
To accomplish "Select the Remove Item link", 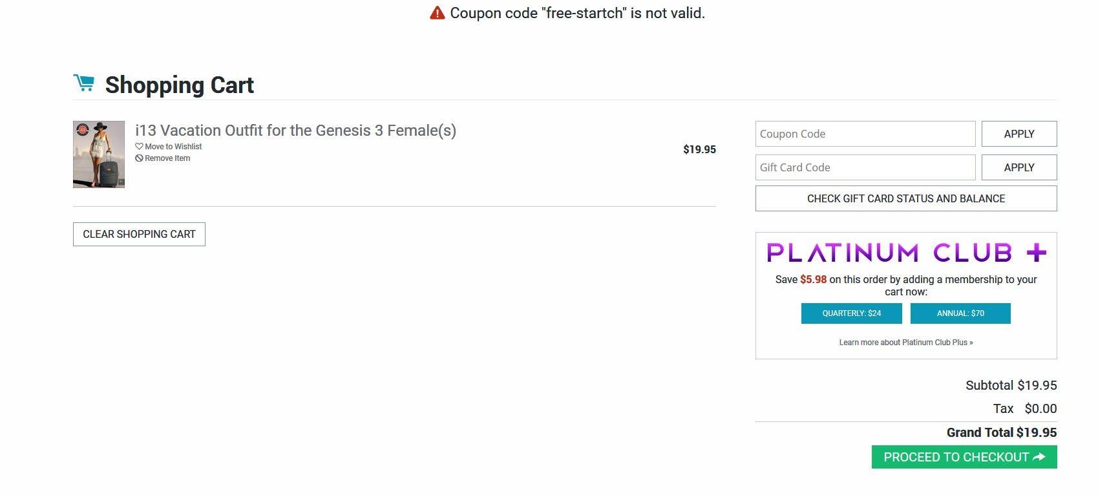I will tap(167, 158).
